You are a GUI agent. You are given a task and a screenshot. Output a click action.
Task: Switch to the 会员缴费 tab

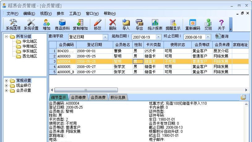coord(78,98)
